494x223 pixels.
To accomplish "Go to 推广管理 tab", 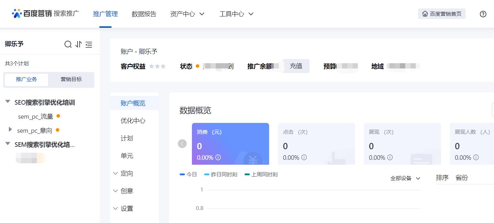I will click(105, 14).
